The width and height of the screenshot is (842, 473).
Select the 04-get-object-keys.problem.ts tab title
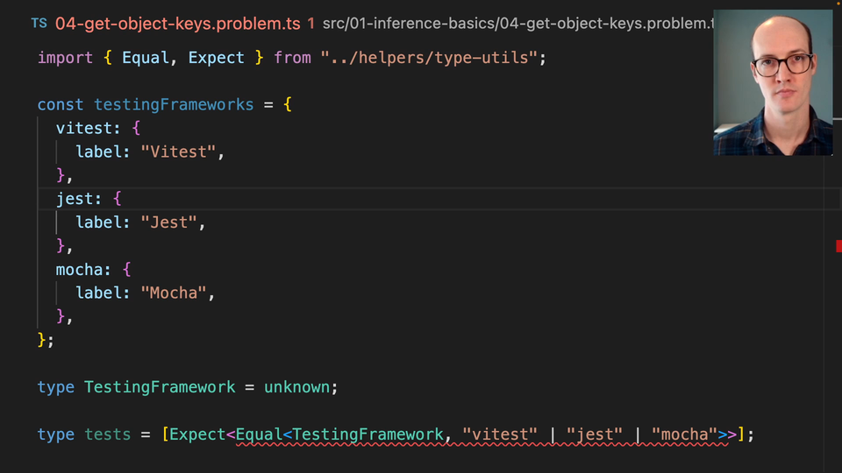pyautogui.click(x=178, y=24)
